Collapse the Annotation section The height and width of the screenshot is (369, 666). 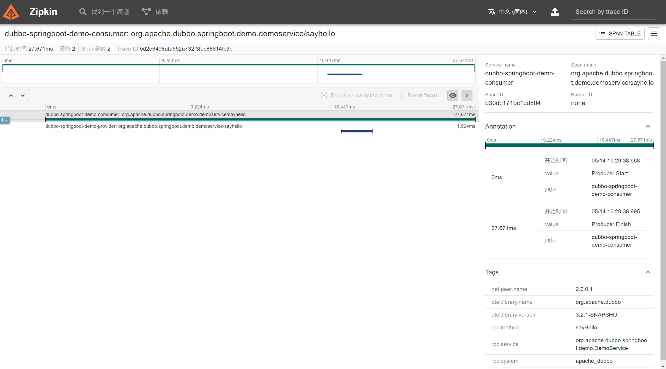tap(648, 126)
